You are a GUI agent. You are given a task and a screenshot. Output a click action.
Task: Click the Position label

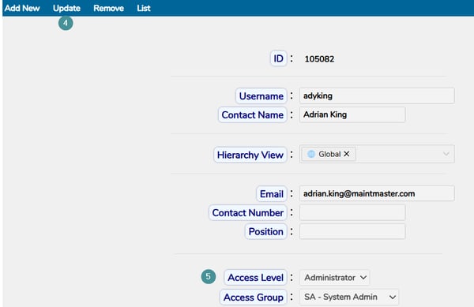pos(265,231)
